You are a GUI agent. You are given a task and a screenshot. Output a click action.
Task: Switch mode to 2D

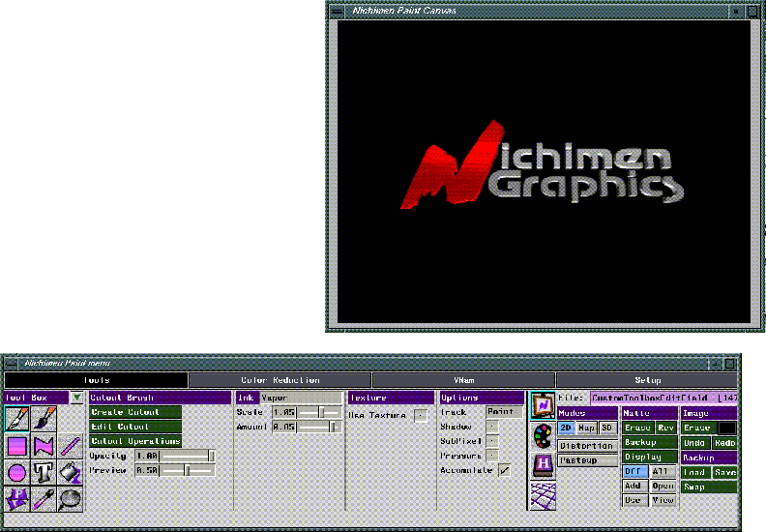566,428
